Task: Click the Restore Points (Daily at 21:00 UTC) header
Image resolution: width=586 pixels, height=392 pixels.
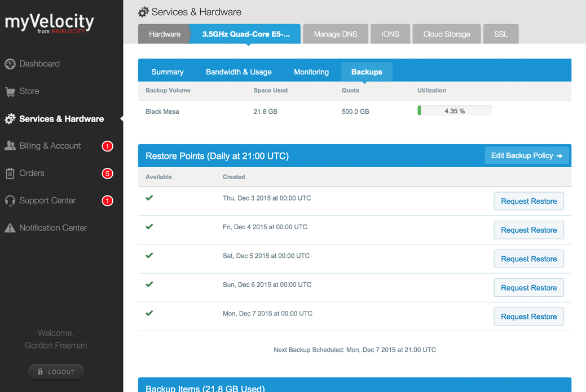Action: [x=217, y=156]
